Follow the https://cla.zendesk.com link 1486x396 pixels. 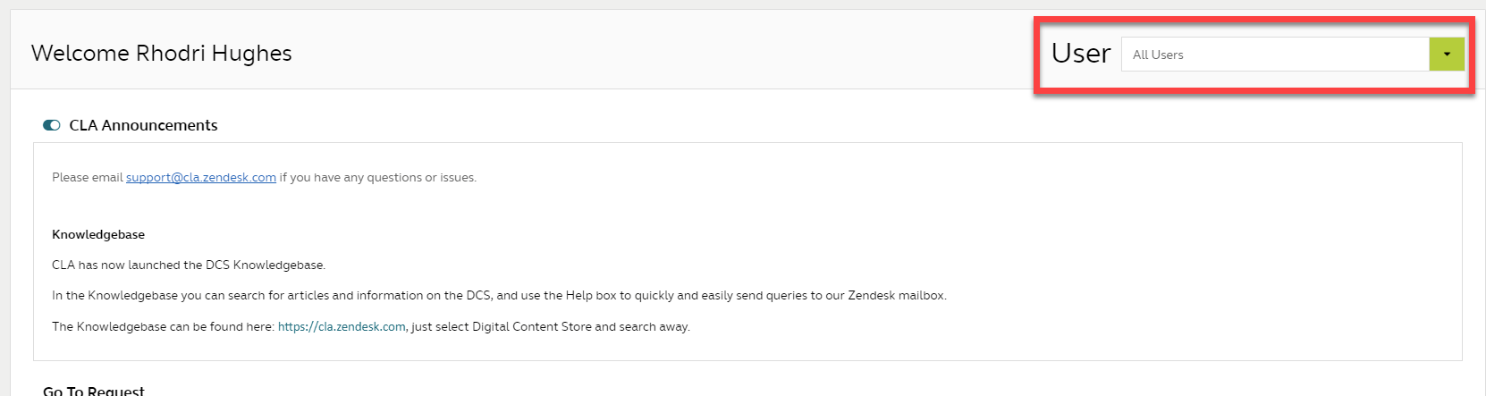(342, 327)
